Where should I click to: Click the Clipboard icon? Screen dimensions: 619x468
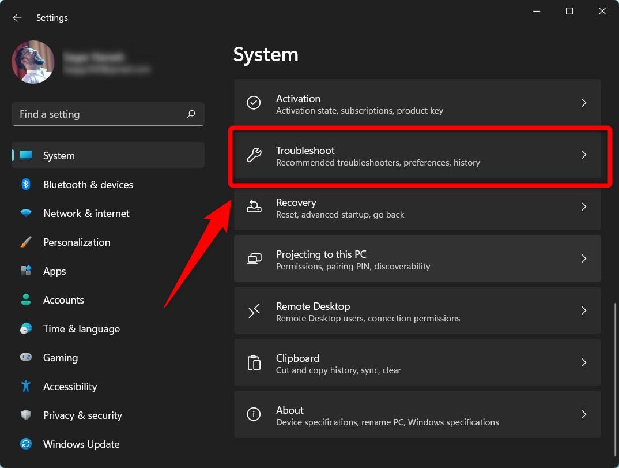coord(254,362)
